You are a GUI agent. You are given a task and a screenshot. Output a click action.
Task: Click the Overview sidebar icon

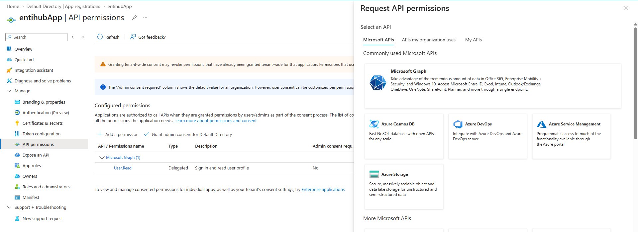(x=9, y=49)
